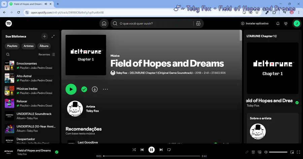
Task: Mute the browser tab audio icon
Action: tap(46, 4)
